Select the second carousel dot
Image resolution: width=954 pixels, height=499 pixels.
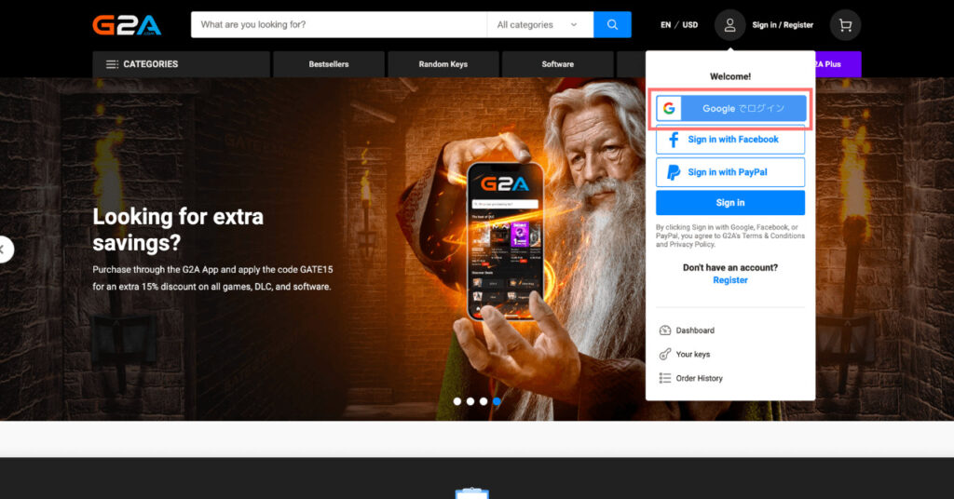pyautogui.click(x=470, y=401)
